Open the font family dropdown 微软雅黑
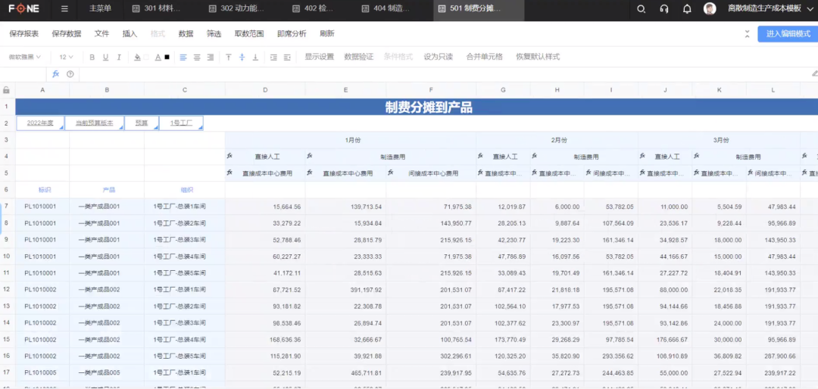Viewport: 818px width, 389px height. tap(24, 57)
